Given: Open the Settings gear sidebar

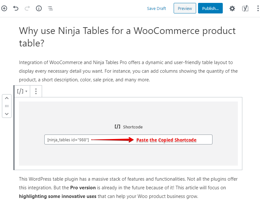Looking at the screenshot, I should click(x=232, y=8).
